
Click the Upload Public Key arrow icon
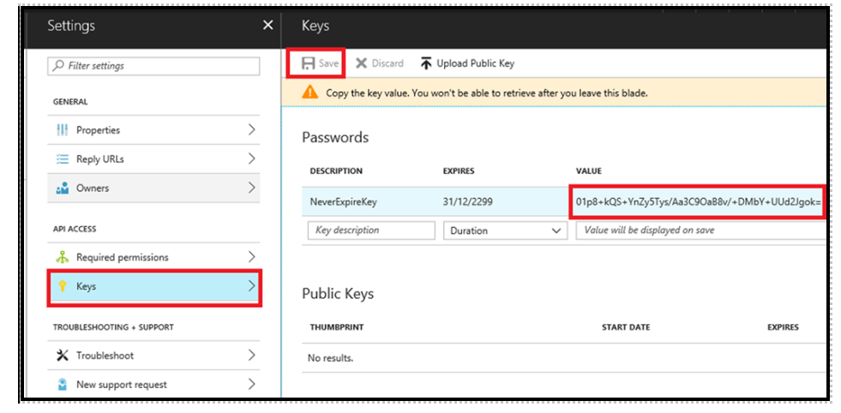pyautogui.click(x=426, y=63)
